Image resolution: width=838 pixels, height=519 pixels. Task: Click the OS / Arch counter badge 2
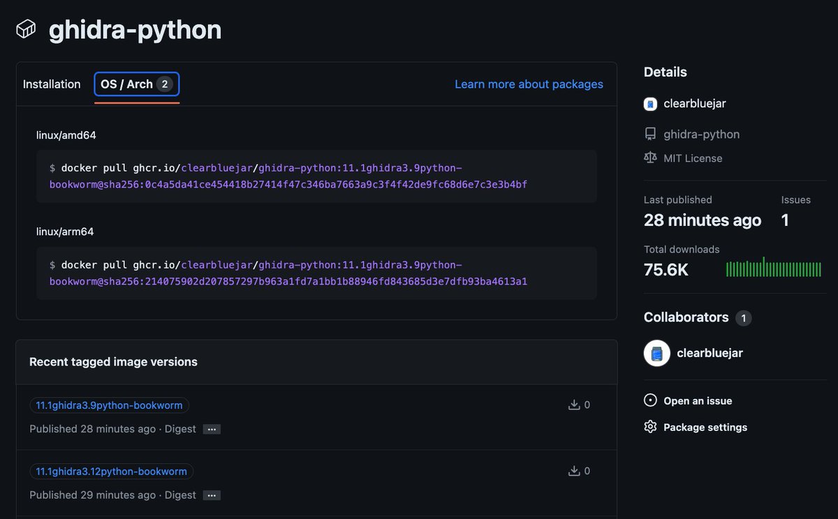click(x=164, y=84)
